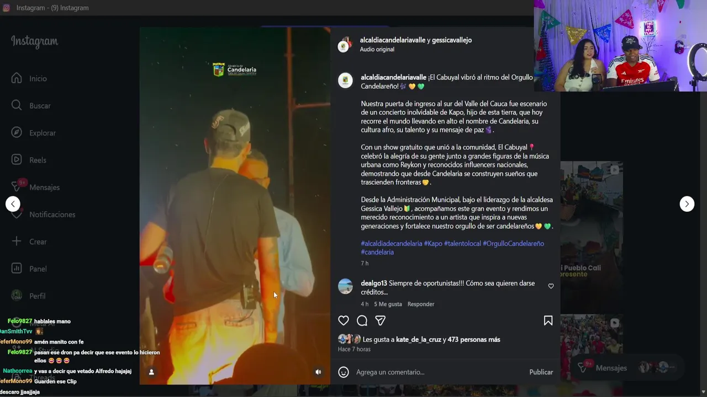Open Crear plus icon
The image size is (707, 397).
click(x=17, y=242)
